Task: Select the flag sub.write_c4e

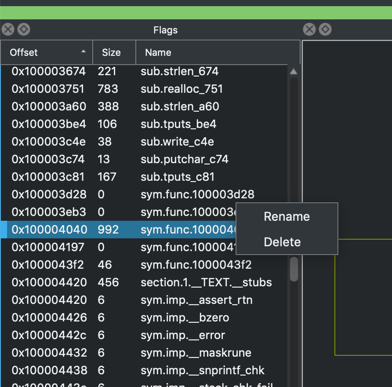Action: point(177,142)
